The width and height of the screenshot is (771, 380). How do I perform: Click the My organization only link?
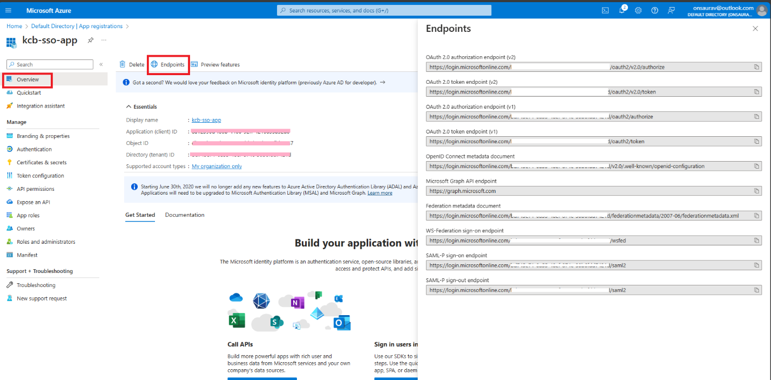click(x=217, y=166)
